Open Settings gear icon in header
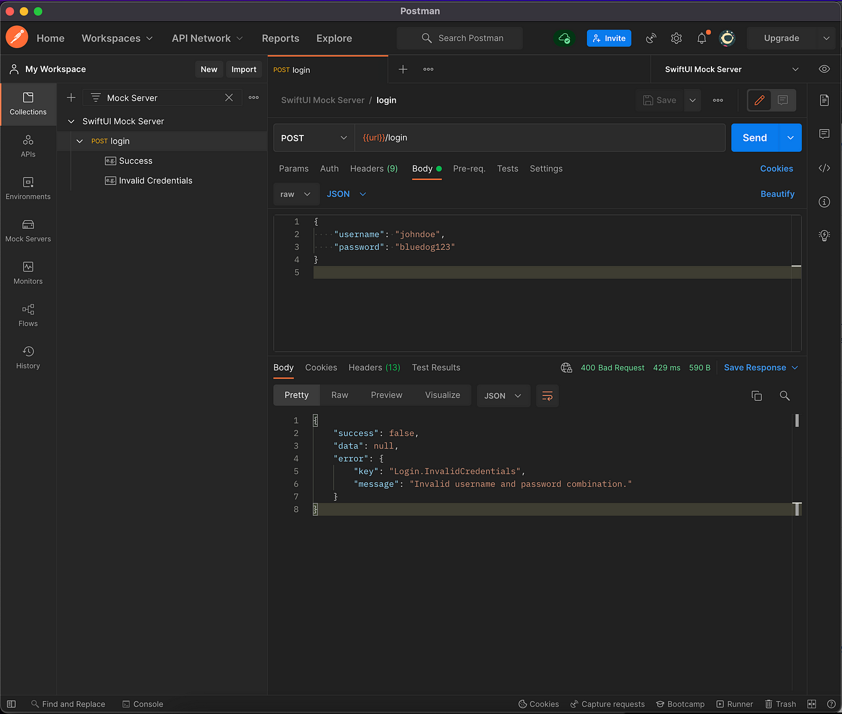This screenshot has width=842, height=714. (676, 38)
